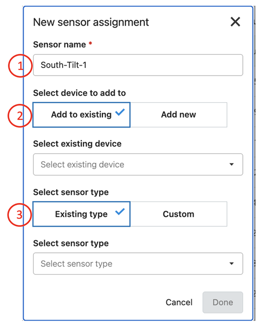Viewport: 261px width, 324px height.
Task: Click the checkmark on Existing type
Action: pyautogui.click(x=120, y=211)
